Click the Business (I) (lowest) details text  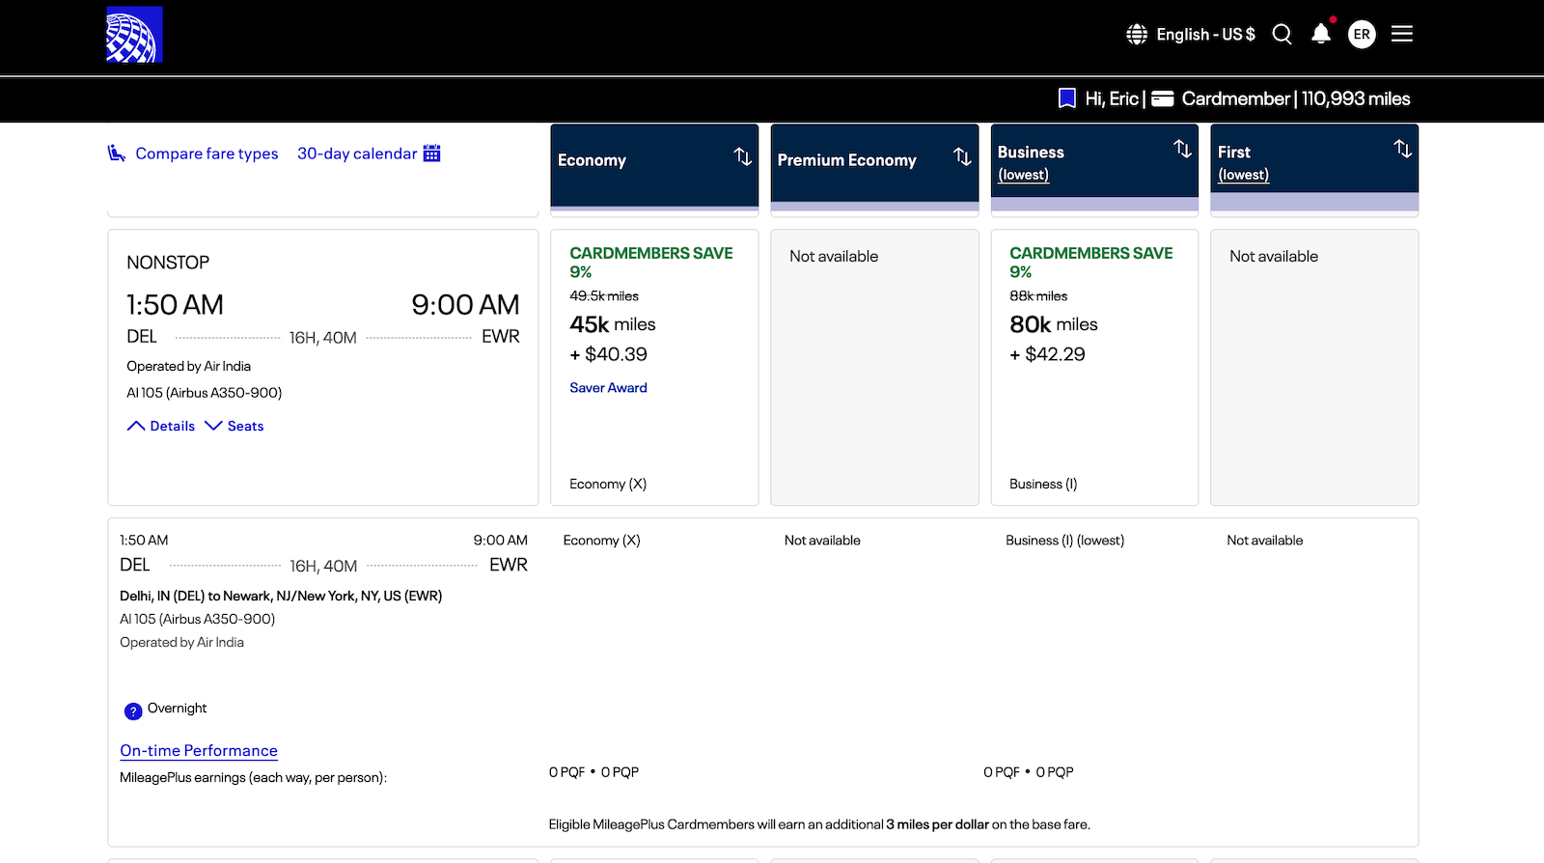point(1064,541)
